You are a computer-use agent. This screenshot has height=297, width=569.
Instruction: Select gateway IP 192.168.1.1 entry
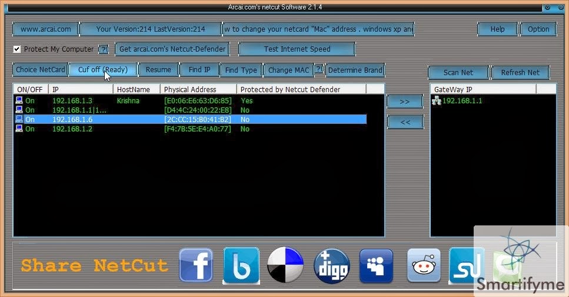click(x=462, y=101)
